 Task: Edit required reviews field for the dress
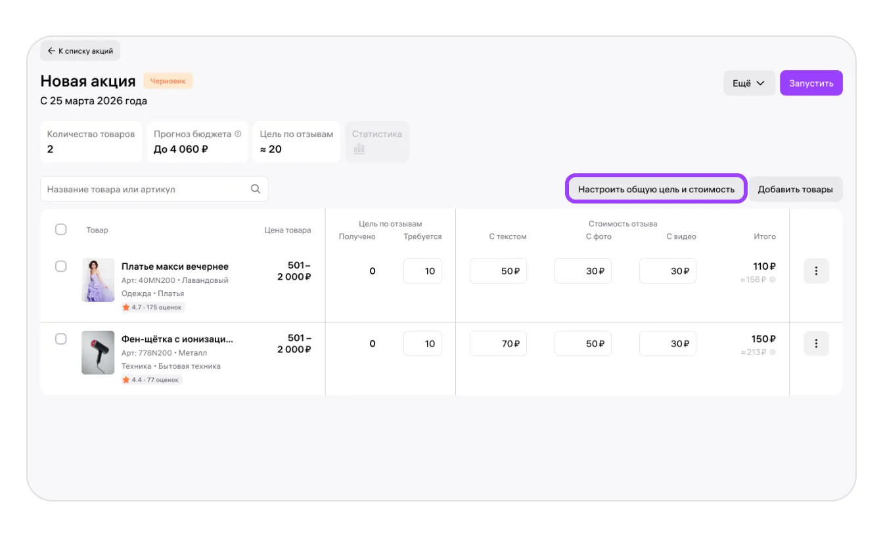tap(422, 271)
